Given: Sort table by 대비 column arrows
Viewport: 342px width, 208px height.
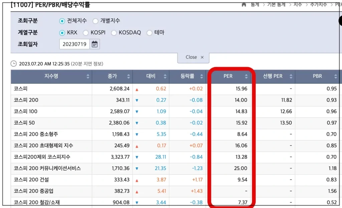Looking at the screenshot, I should 165,76.
